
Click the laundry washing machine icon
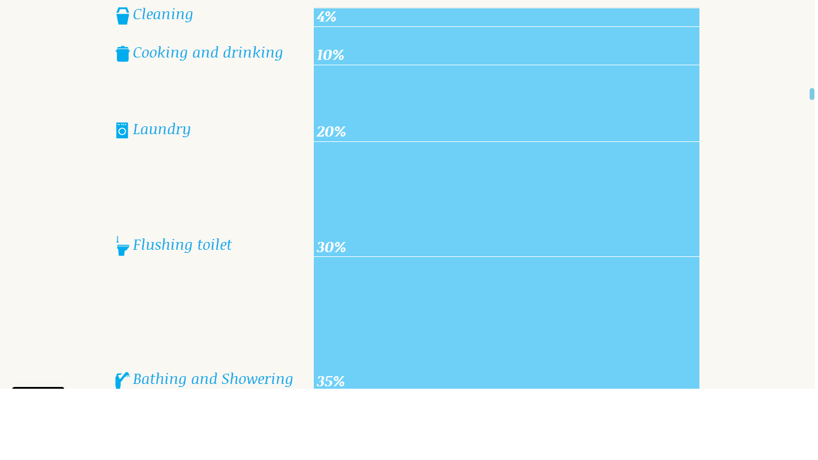tap(122, 130)
